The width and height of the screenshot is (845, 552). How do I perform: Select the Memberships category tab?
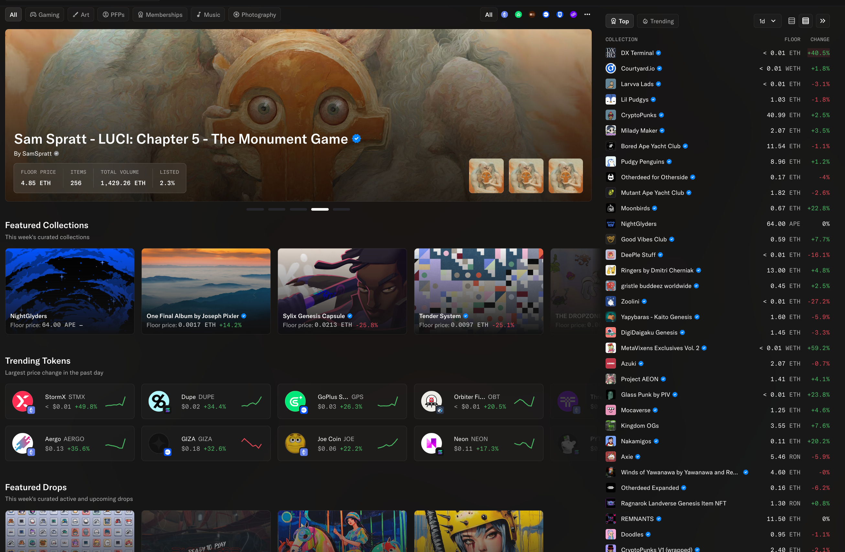coord(160,15)
